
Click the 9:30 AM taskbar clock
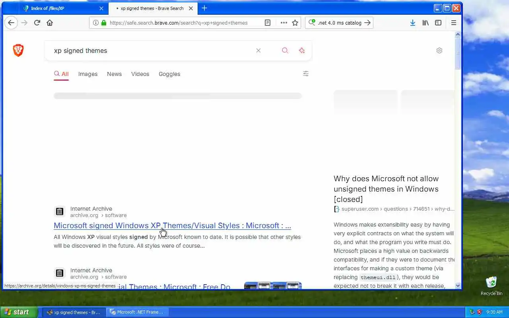tap(495, 312)
